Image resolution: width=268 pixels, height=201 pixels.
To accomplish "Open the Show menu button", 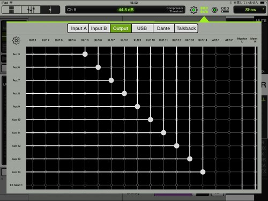I will pos(250,10).
